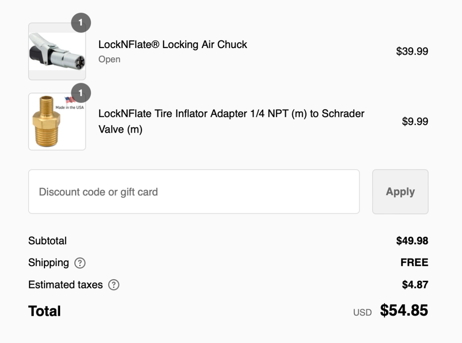Click quantity badge on Tire Inflator Adapter
462x343 pixels.
pos(81,93)
